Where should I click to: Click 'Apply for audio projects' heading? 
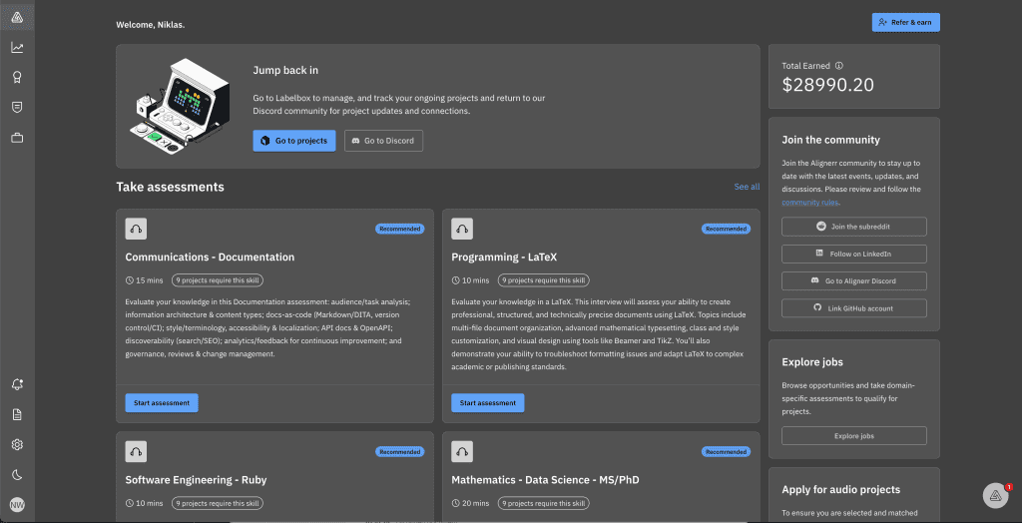click(x=840, y=490)
